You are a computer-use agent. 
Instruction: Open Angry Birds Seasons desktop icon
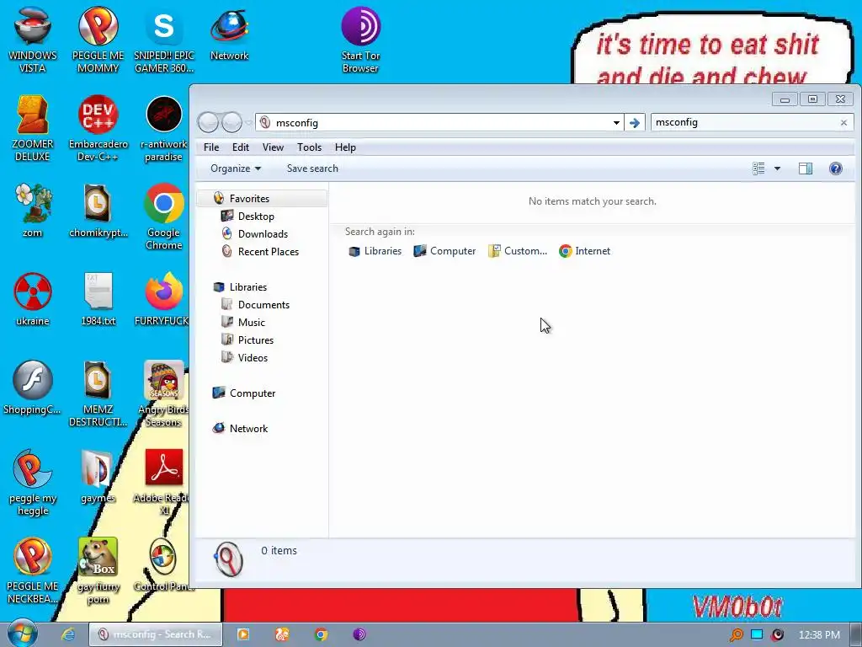click(164, 393)
